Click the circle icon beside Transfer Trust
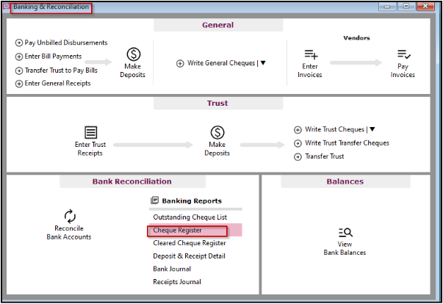Viewport: 443px width, 304px height. tap(298, 156)
